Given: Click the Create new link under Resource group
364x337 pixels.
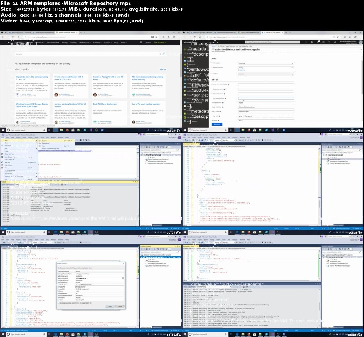Looking at the screenshot, I should pyautogui.click(x=241, y=70).
